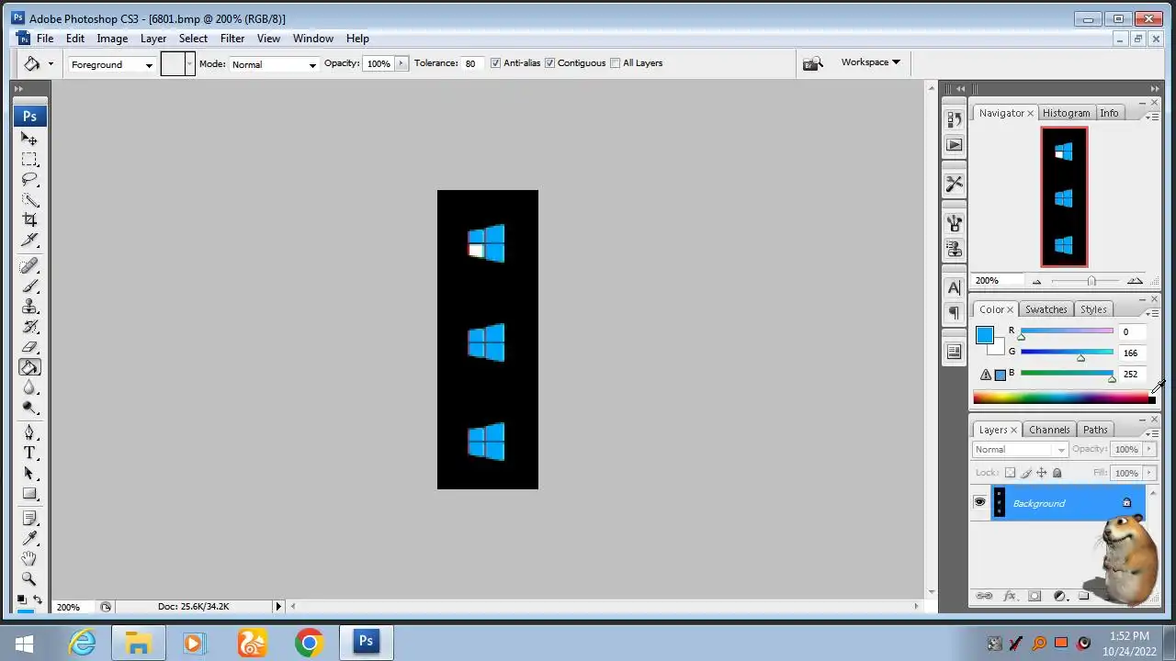Select the Dodge tool
1176x661 pixels.
click(29, 408)
